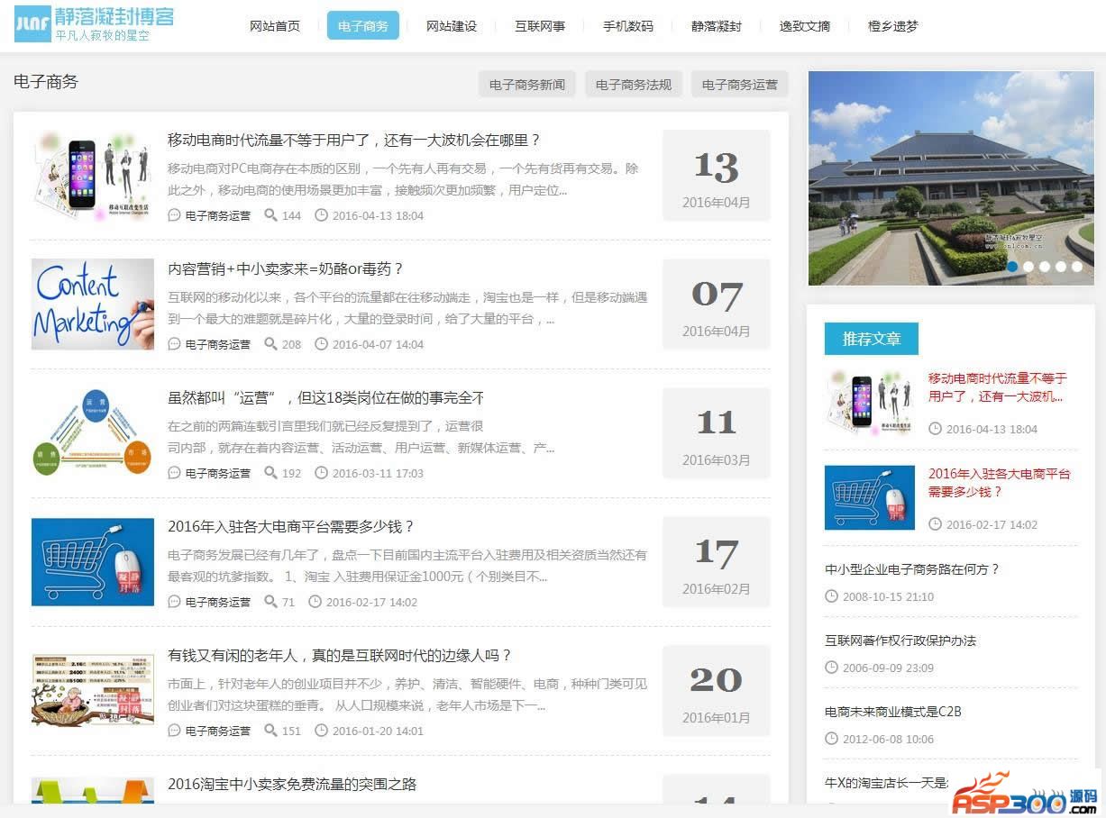Select the first slider dot on the banner

[1012, 267]
